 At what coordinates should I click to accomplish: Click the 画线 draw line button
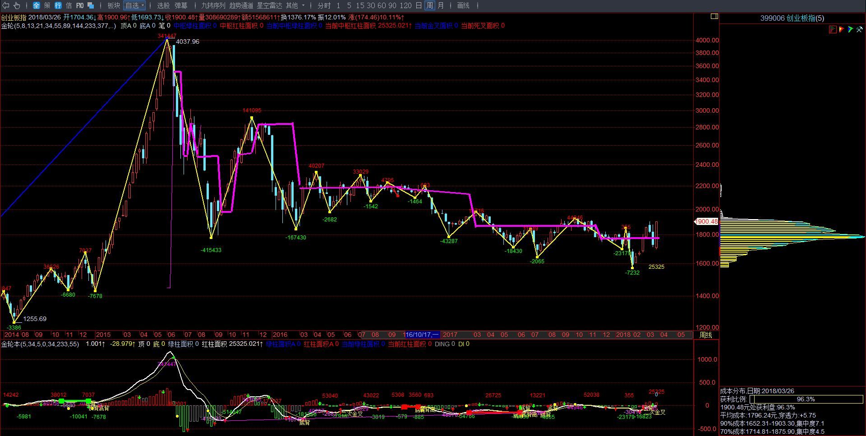[x=463, y=5]
